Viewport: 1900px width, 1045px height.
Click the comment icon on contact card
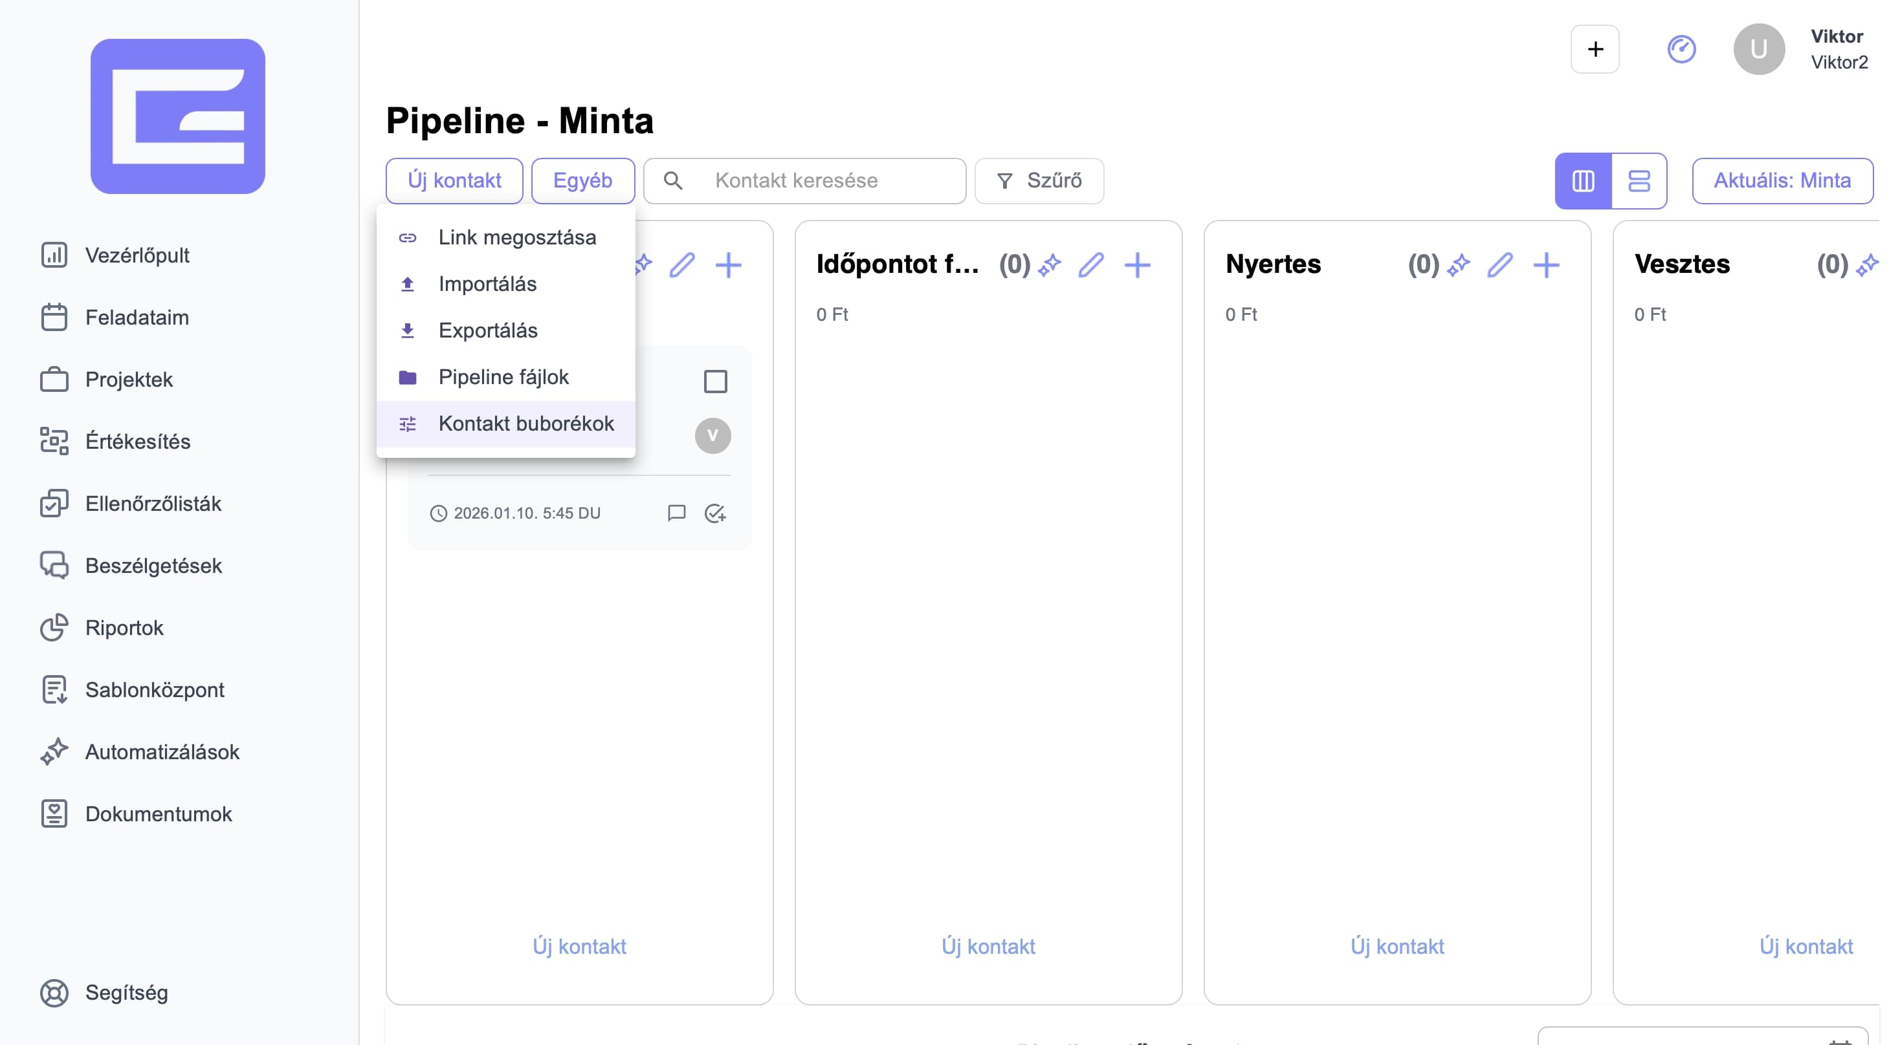click(676, 513)
